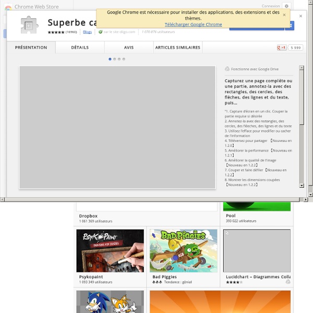Open the Bad Piggies app thumbnail
313x313 pixels.
[184, 251]
